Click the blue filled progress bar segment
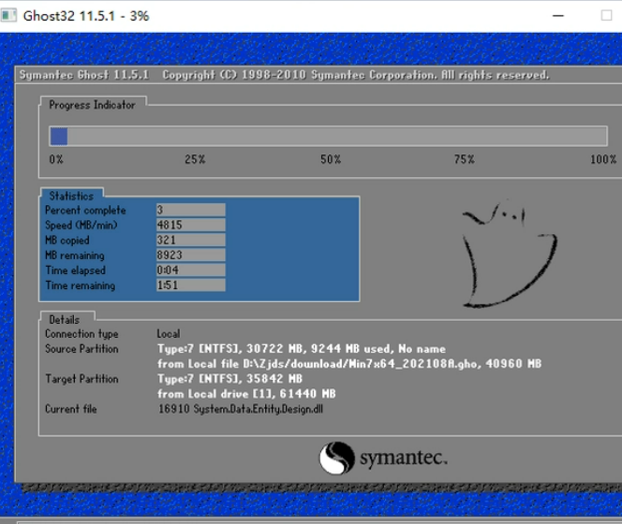Viewport: 622px width, 524px height. point(58,136)
